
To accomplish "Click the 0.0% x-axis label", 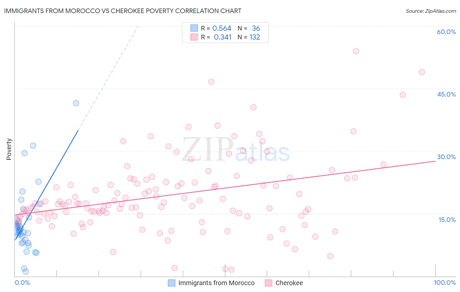I will [22, 283].
